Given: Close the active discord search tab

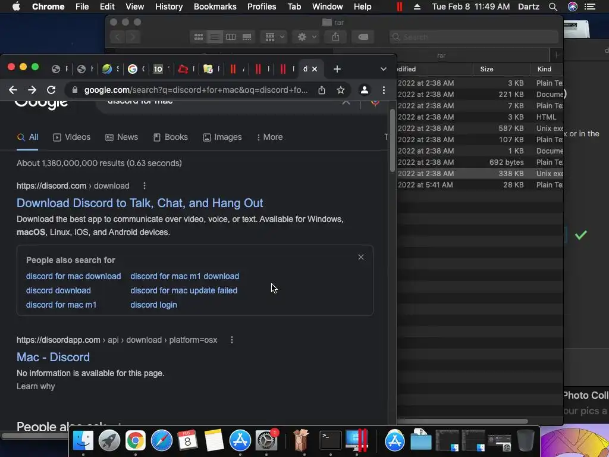Looking at the screenshot, I should 315,69.
